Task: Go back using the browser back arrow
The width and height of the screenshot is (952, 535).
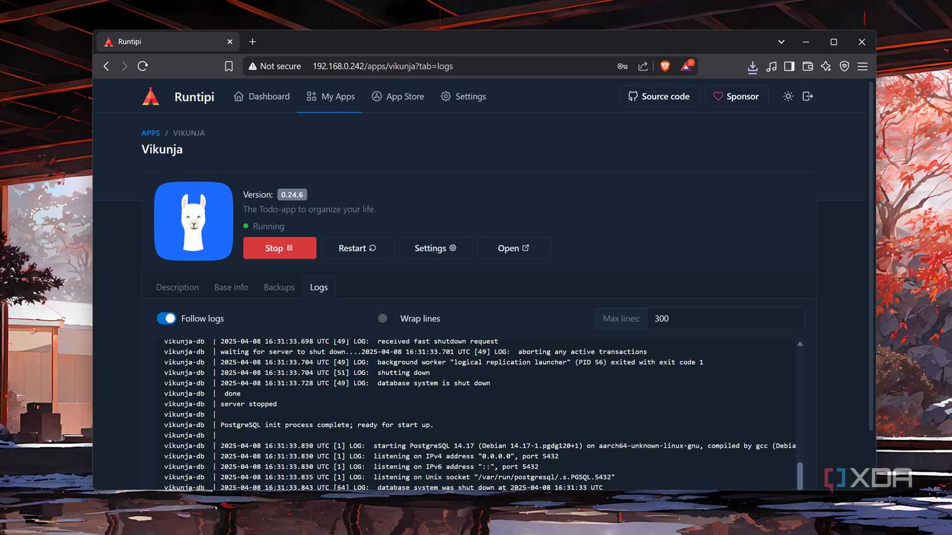Action: (x=107, y=66)
